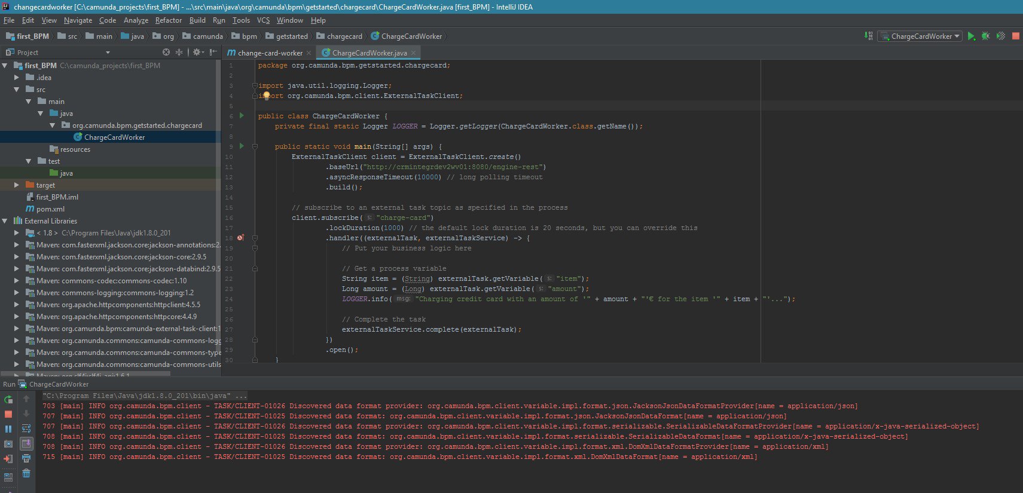Viewport: 1023px width, 493px height.
Task: Close the change-card-worker editor tab
Action: click(309, 53)
